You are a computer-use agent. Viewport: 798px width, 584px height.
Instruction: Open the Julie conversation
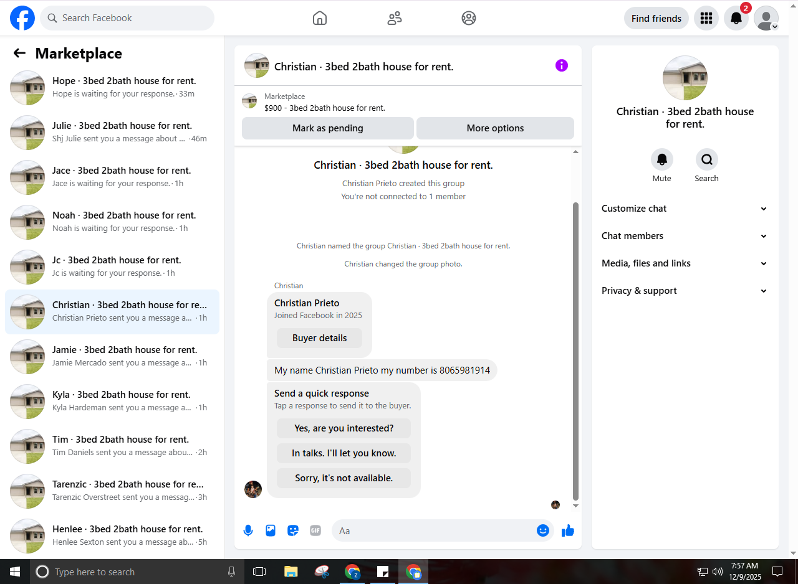click(112, 133)
